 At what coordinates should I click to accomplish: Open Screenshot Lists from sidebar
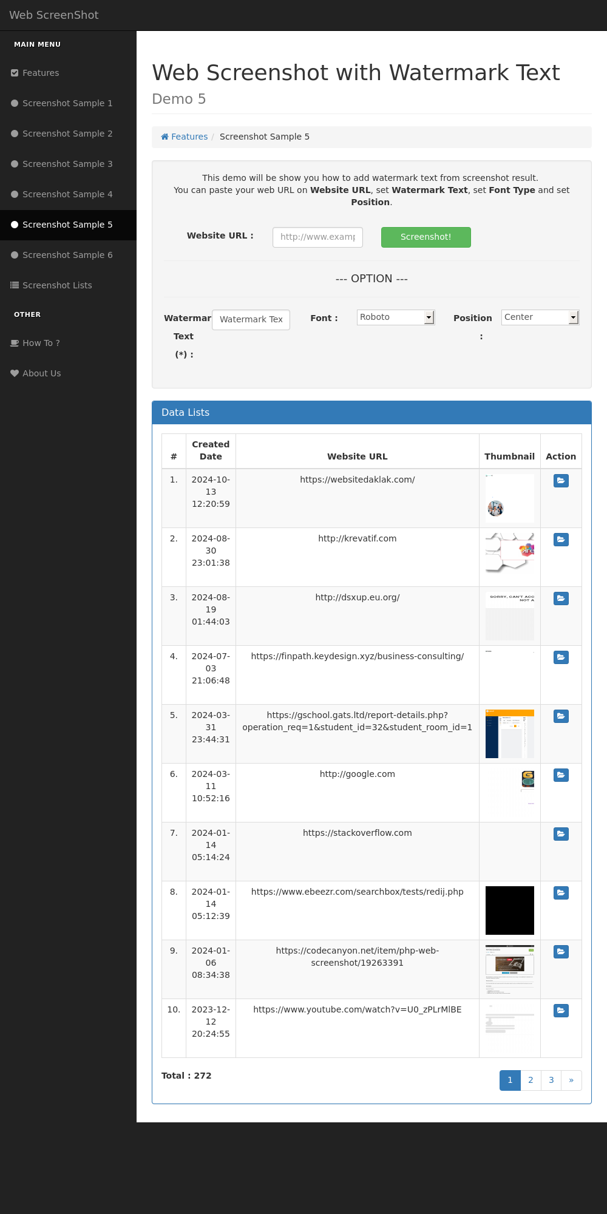point(57,285)
